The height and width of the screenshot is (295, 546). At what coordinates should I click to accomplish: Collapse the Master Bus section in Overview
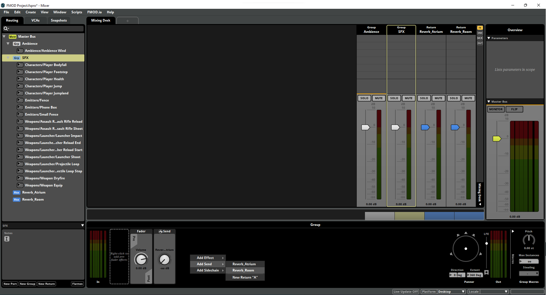click(x=489, y=102)
